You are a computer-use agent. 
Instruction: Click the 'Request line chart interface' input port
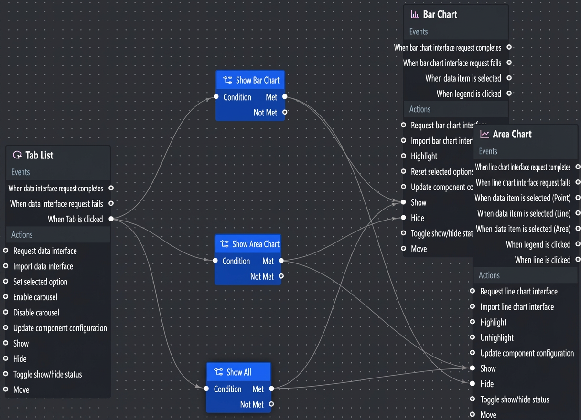click(x=473, y=291)
